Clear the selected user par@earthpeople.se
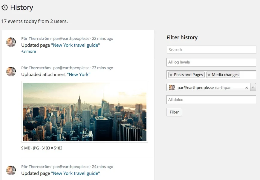 (x=247, y=87)
